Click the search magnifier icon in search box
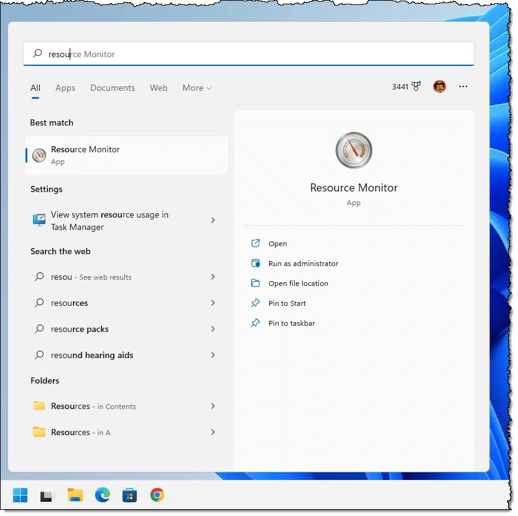Viewport: 518px width, 516px height. point(38,53)
